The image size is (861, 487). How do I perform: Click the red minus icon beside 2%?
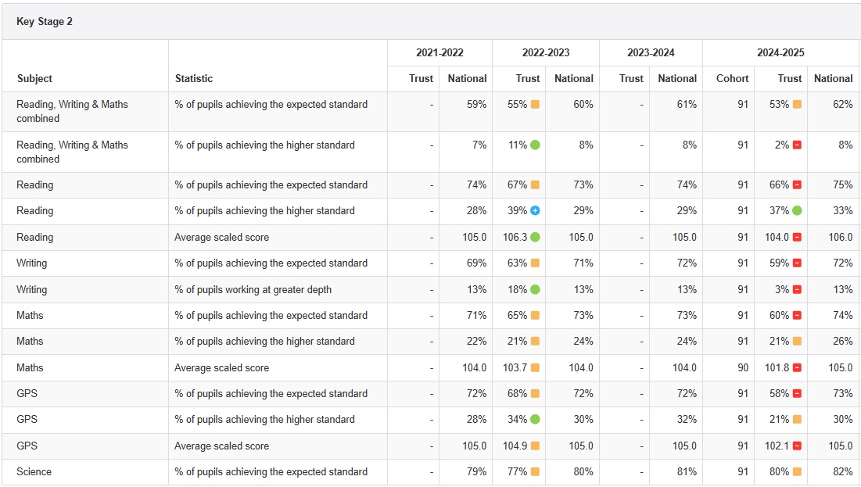pyautogui.click(x=797, y=145)
